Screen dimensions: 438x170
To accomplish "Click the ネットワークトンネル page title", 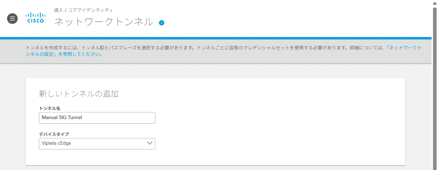I will click(104, 22).
